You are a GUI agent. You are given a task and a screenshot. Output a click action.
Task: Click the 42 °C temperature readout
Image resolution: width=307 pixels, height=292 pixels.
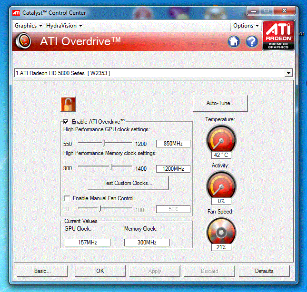[221, 155]
